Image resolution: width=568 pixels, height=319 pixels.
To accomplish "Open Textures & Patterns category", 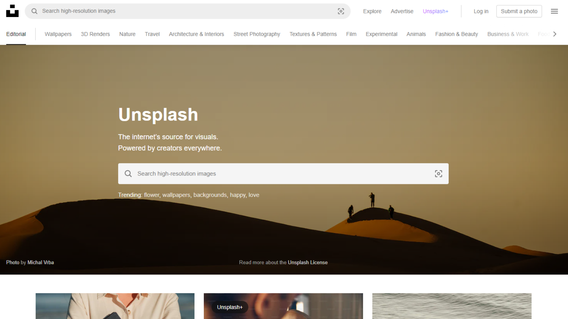I will point(313,34).
